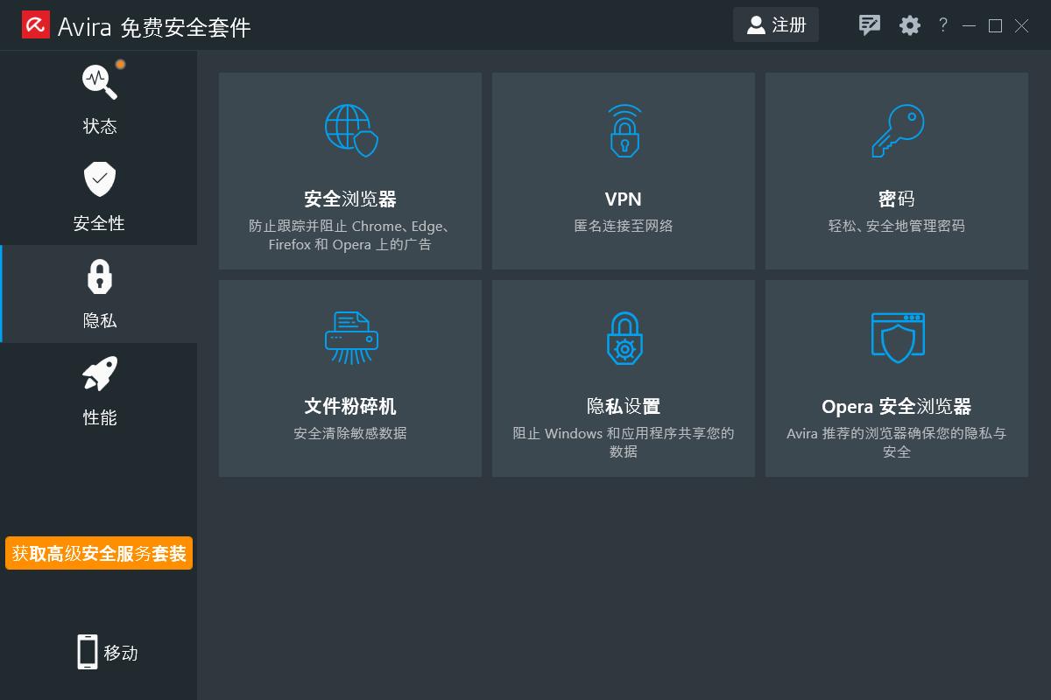Open the 安全浏览器 globe icon
Screen dimensions: 1051x700
tap(349, 129)
